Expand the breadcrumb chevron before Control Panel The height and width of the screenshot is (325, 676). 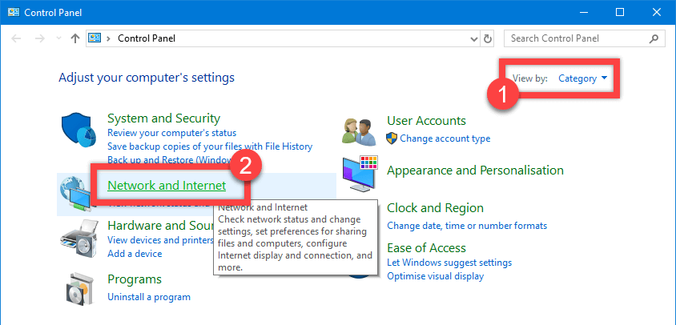coord(109,38)
